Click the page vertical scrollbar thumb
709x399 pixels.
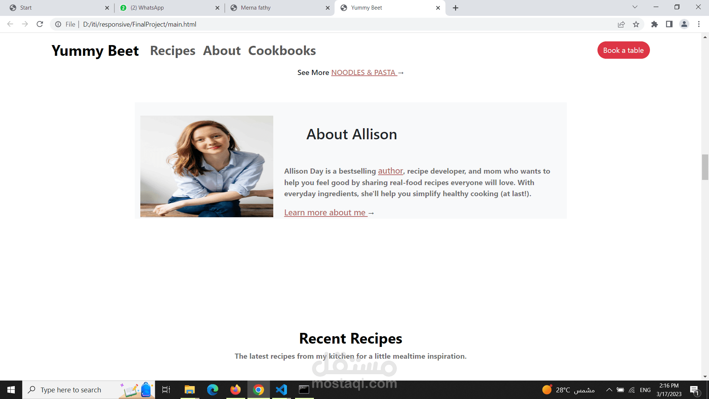[705, 167]
